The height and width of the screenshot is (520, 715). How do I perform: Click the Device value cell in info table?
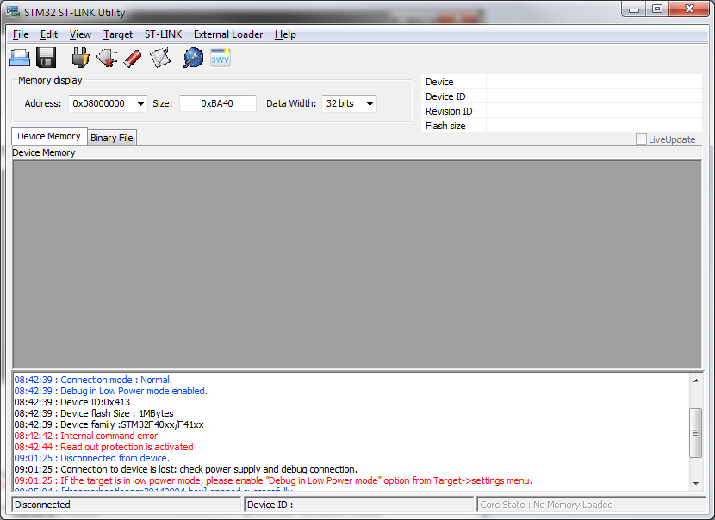(x=594, y=82)
